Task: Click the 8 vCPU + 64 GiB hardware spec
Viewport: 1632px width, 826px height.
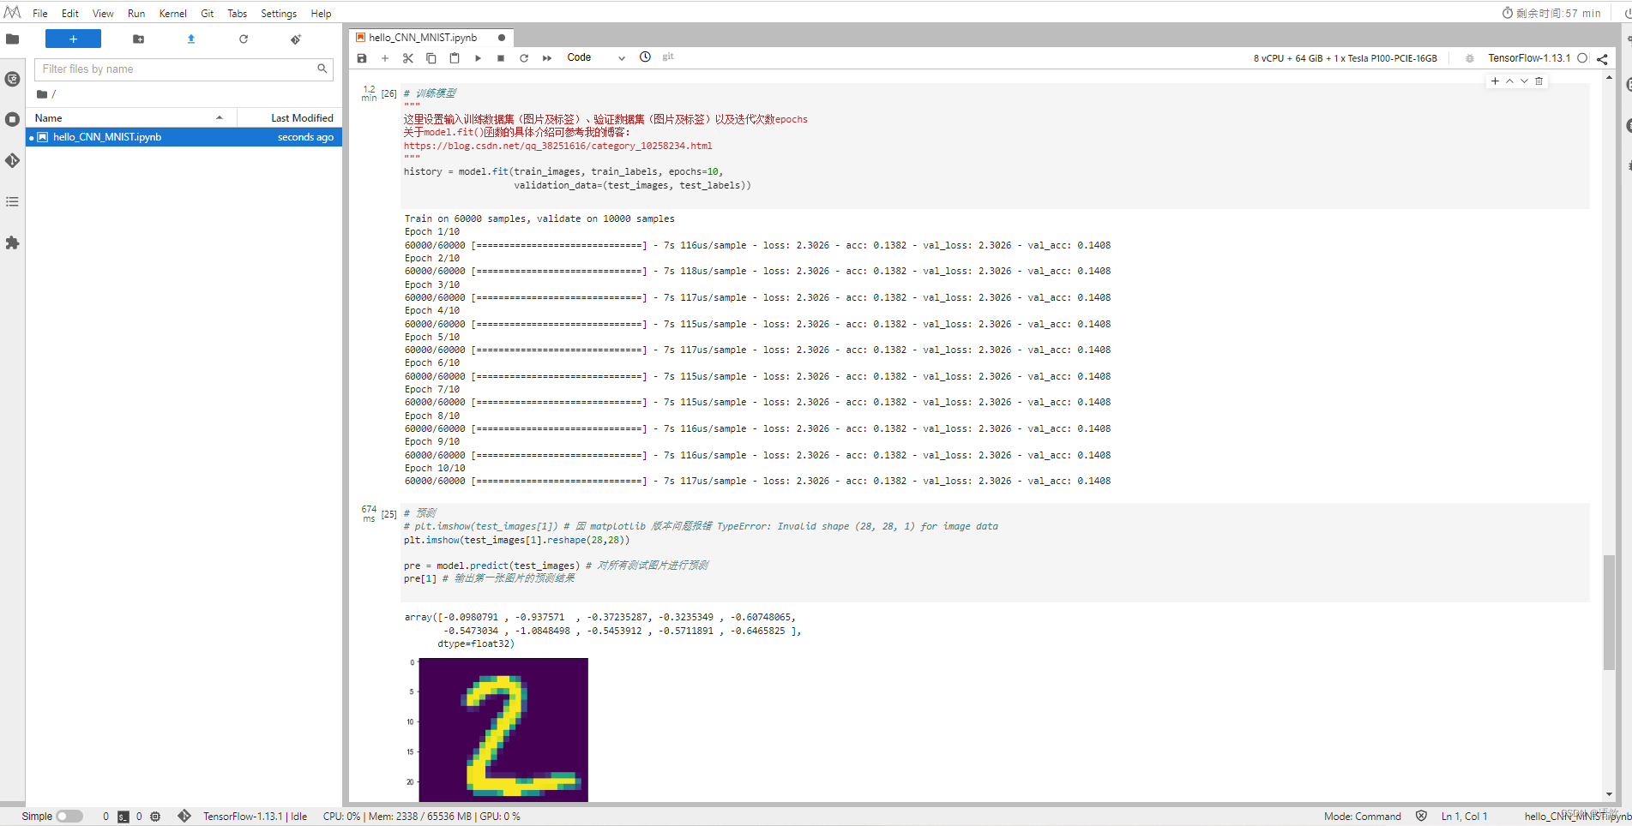Action: click(1345, 58)
